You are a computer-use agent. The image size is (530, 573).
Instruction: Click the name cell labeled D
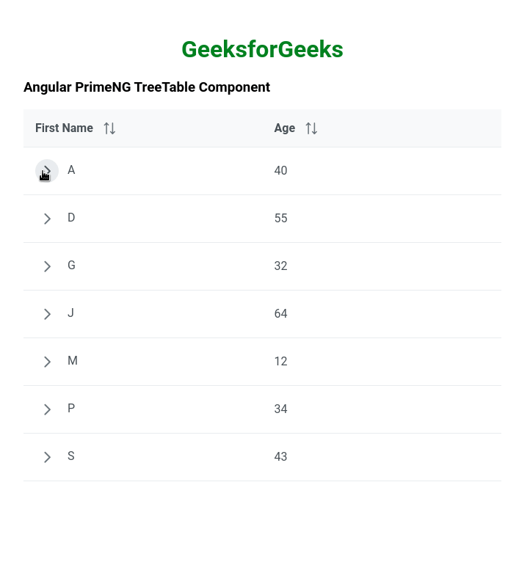pos(71,218)
